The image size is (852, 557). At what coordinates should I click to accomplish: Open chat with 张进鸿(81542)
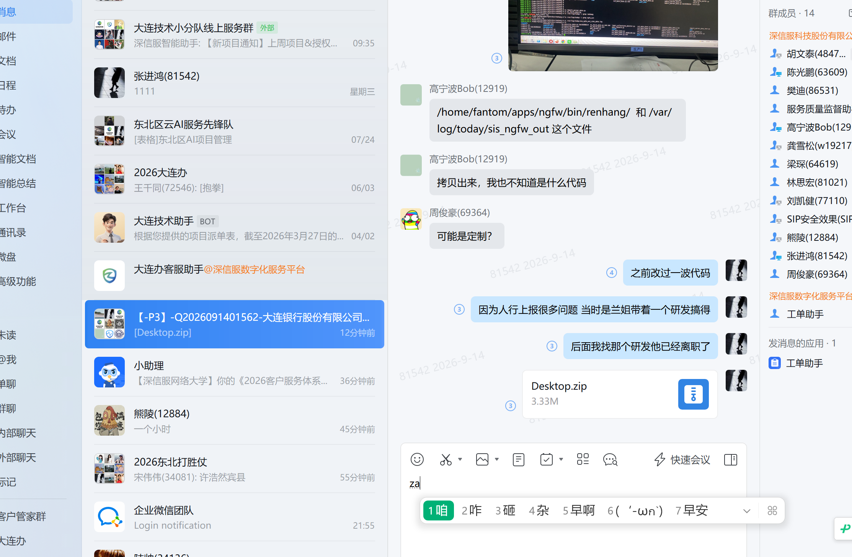(234, 83)
